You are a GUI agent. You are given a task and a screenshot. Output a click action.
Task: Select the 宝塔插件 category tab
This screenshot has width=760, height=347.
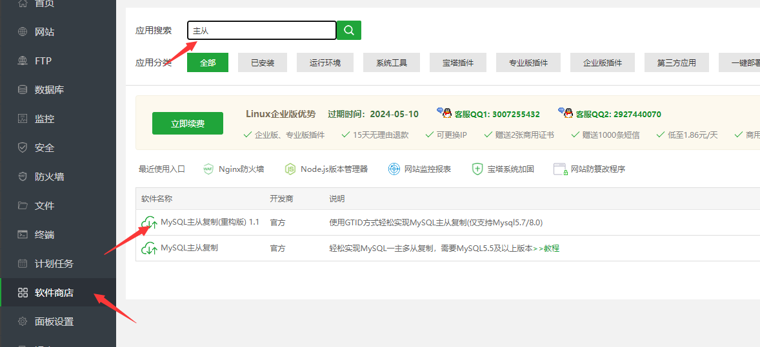coord(458,62)
